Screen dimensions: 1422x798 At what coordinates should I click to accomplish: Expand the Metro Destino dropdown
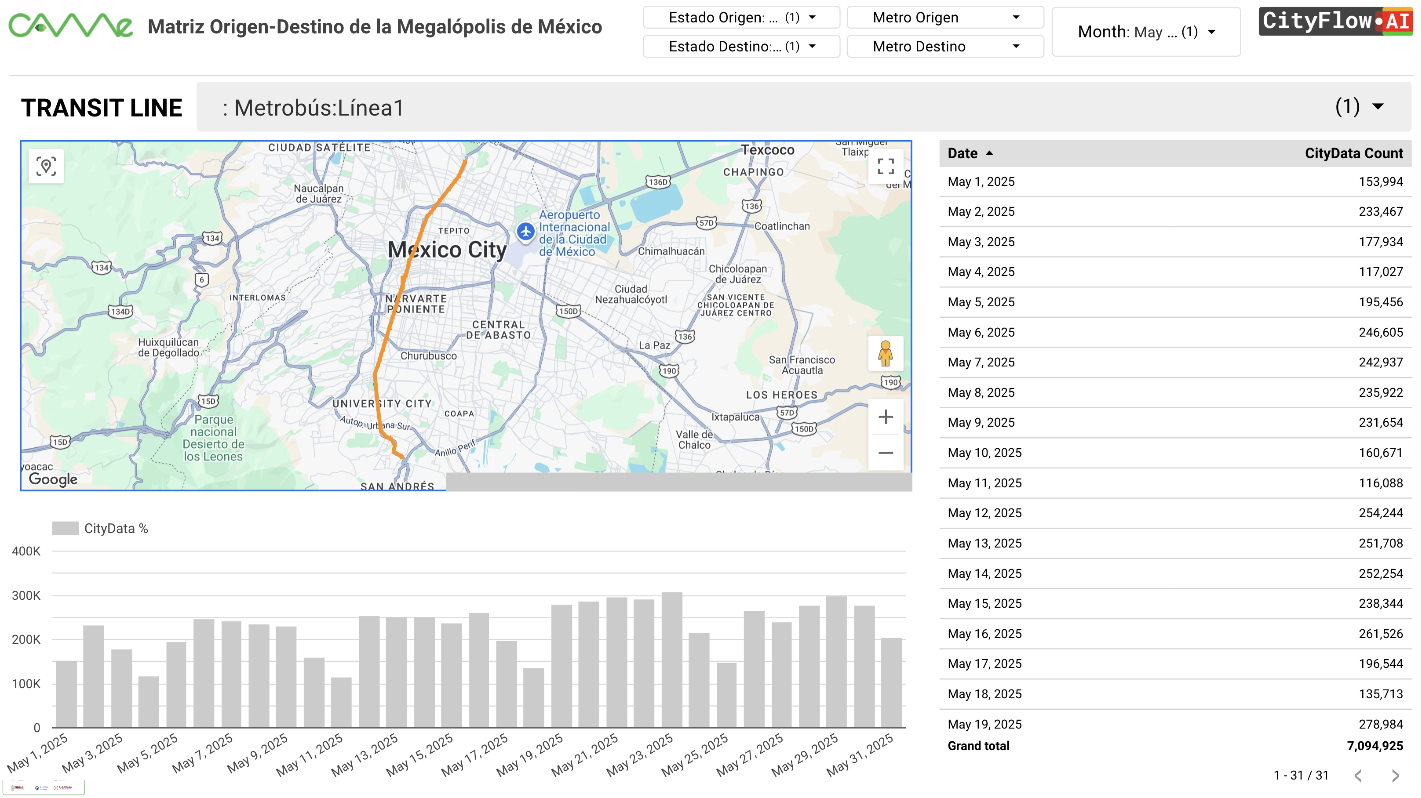point(945,46)
